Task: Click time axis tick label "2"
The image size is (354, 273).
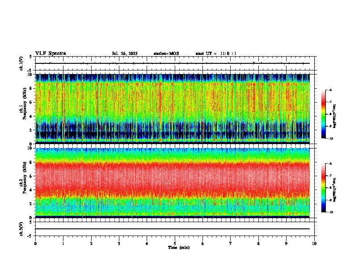Action: click(x=91, y=244)
